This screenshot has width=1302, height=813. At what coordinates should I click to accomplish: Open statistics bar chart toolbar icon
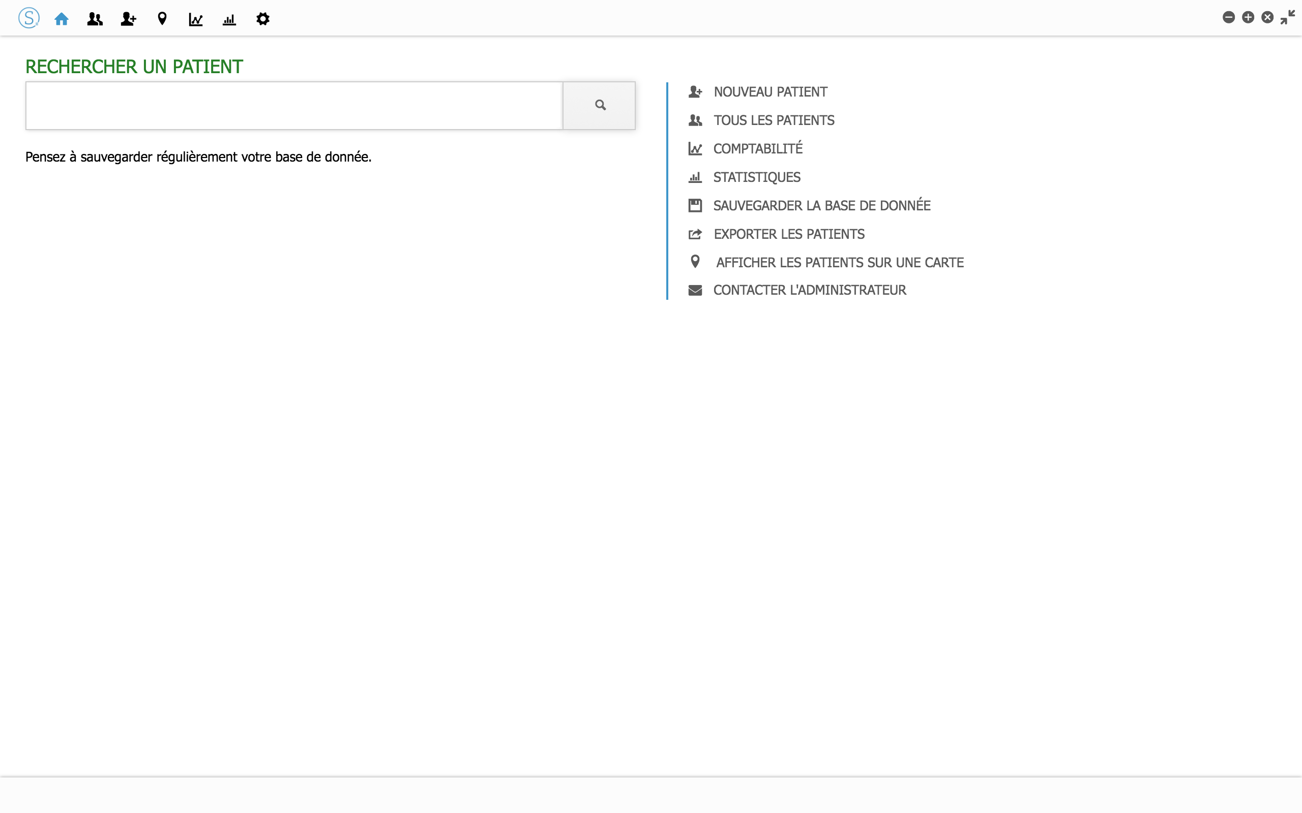coord(229,19)
